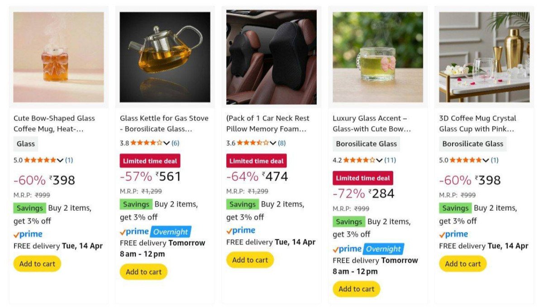Add Cute Bow-Shaped Glass Coffee Mug to cart
Viewport: 543px width, 307px height.
pyautogui.click(x=37, y=264)
